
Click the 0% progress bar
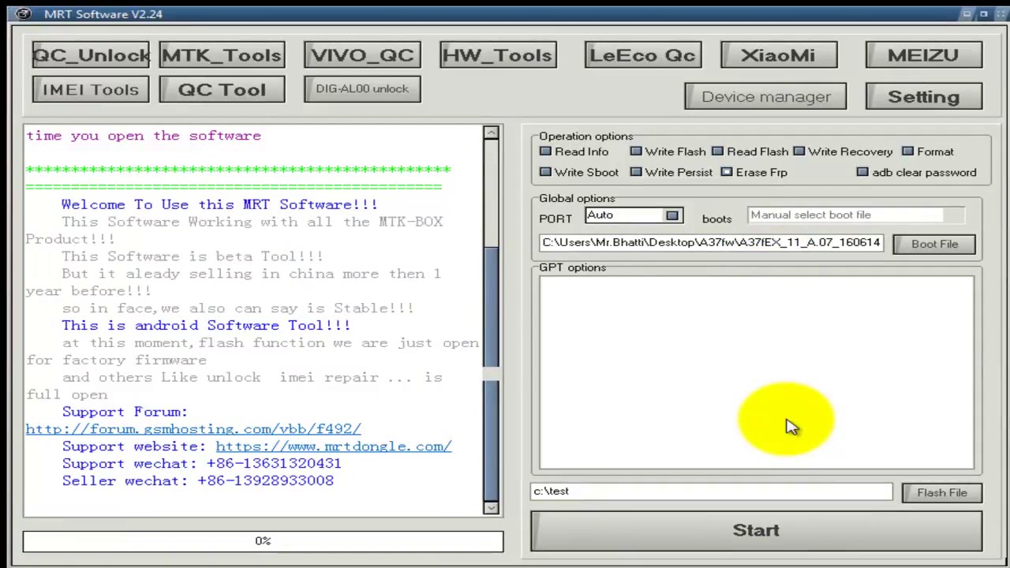pos(263,541)
